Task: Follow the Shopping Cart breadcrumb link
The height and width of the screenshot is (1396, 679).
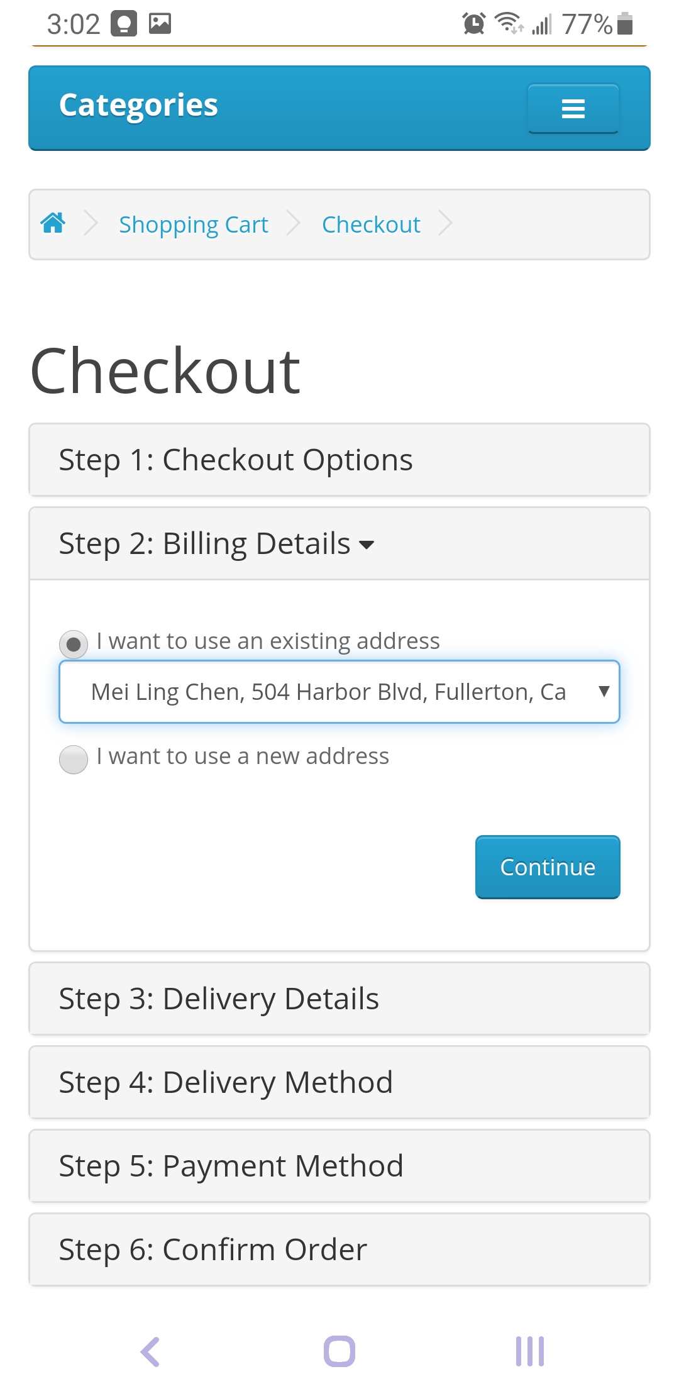Action: pos(194,224)
